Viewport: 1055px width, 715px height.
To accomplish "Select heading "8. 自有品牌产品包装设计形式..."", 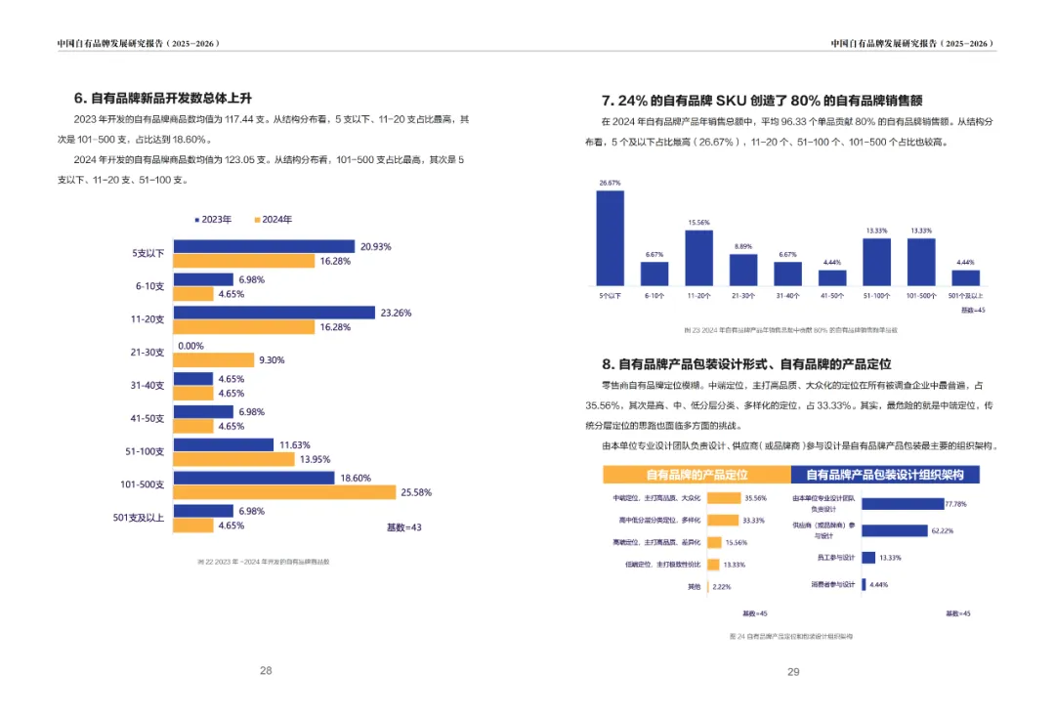I will [746, 364].
